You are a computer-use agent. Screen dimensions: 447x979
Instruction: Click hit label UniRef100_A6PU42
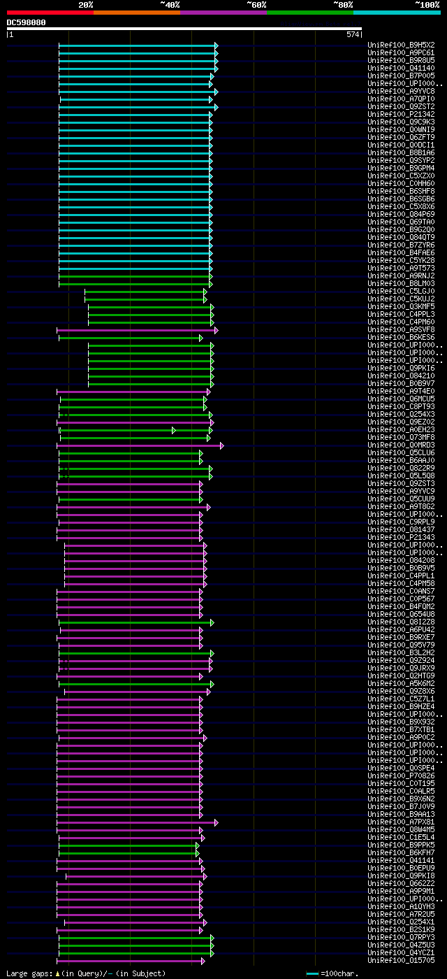pos(401,630)
